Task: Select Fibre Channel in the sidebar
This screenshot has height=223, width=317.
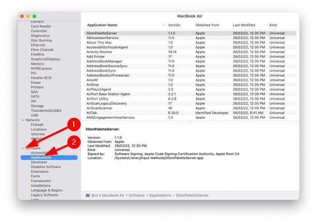Action: coord(42,49)
